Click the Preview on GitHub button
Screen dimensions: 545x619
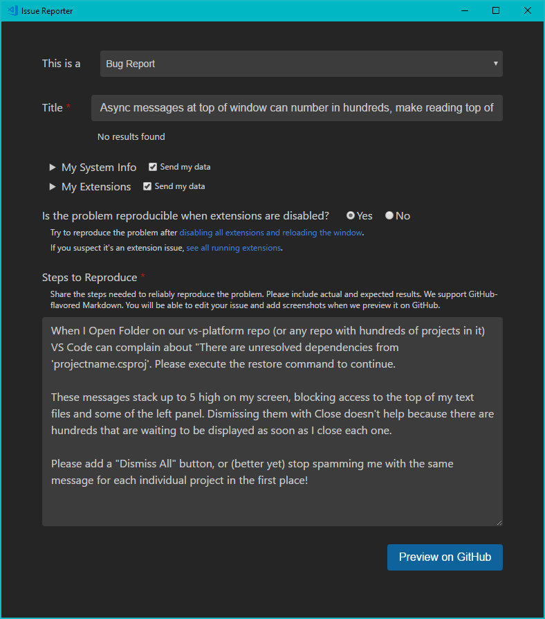point(445,557)
